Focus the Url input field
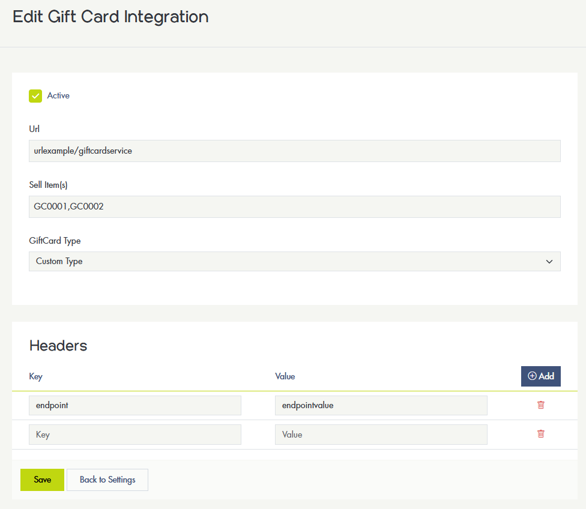Viewport: 586px width, 509px height. coord(294,151)
